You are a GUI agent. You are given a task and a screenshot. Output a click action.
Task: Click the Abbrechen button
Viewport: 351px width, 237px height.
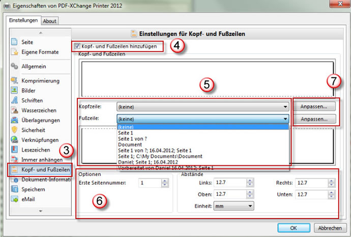point(330,228)
